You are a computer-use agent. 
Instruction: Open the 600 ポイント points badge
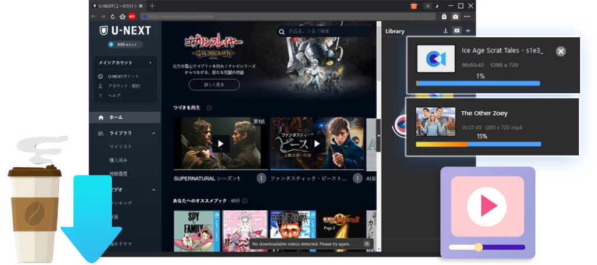pyautogui.click(x=125, y=44)
